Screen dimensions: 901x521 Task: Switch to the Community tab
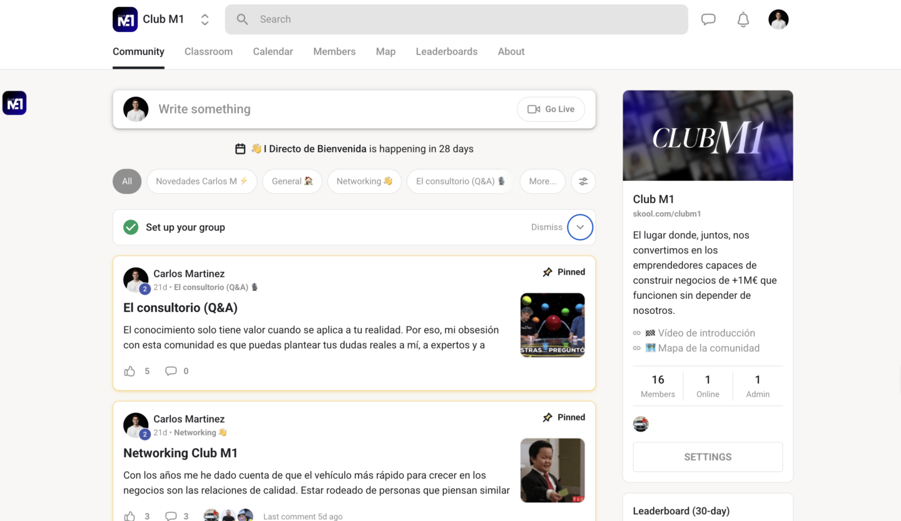tap(138, 52)
